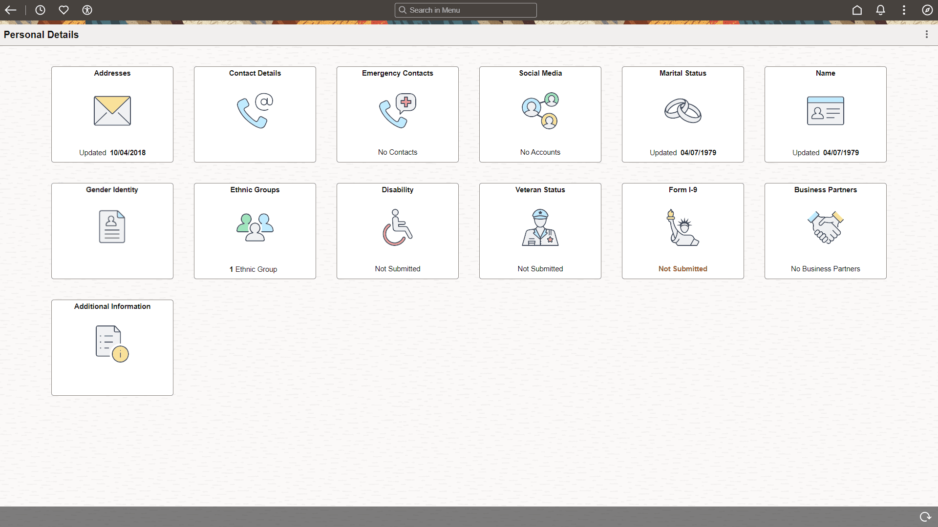Open Favorites heart icon

(64, 10)
